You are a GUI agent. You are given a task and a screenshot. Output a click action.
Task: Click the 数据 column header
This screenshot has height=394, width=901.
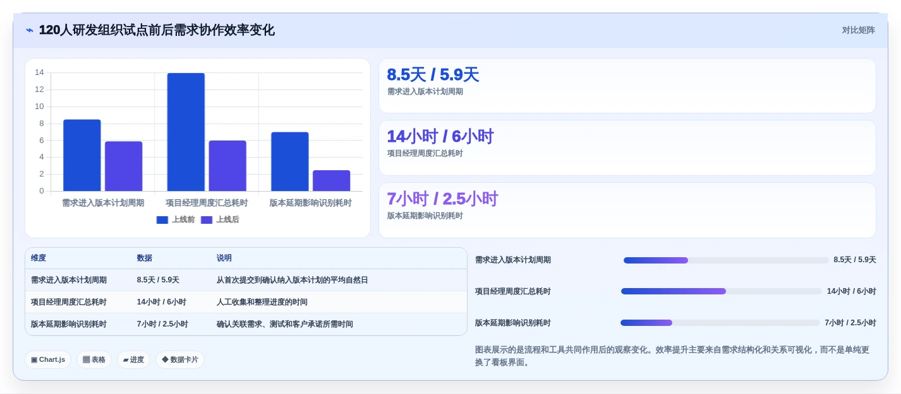(x=145, y=258)
